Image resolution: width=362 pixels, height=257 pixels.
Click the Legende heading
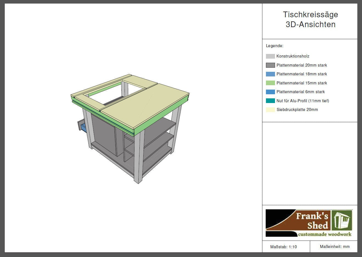point(274,46)
